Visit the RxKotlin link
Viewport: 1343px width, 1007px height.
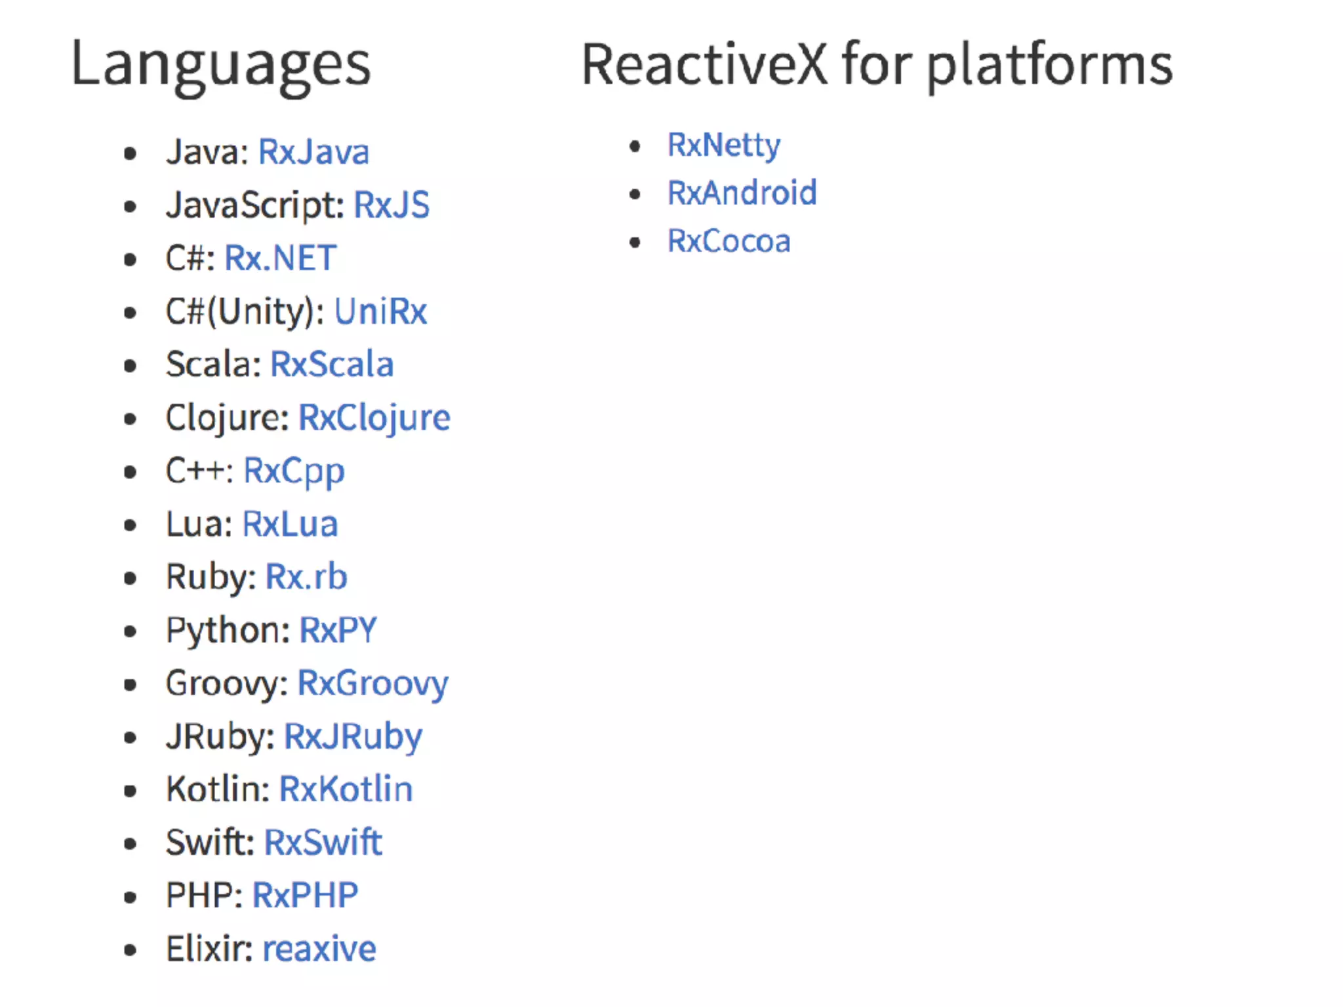click(346, 789)
